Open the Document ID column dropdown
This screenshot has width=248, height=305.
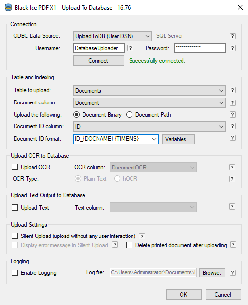point(149,127)
